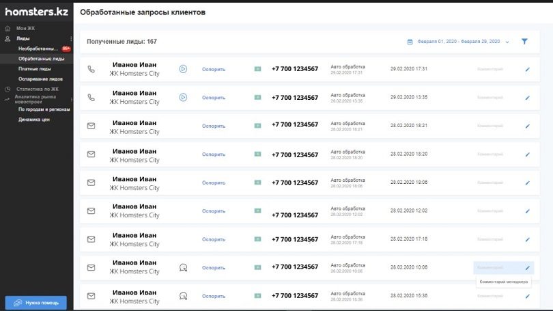Edit comment pencil for 28.02.2020 17:18 lead
Screen dimensions: 553x311
(x=527, y=240)
